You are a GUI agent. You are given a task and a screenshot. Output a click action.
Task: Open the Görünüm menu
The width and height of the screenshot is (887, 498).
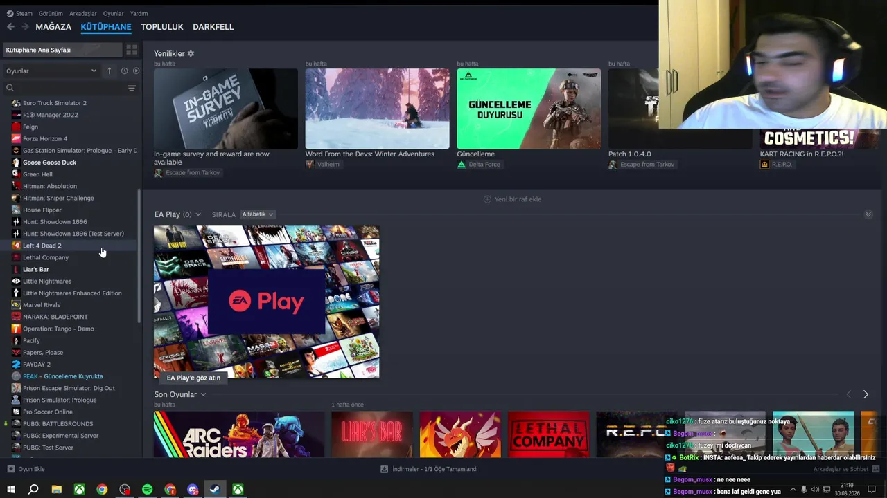[x=51, y=13]
